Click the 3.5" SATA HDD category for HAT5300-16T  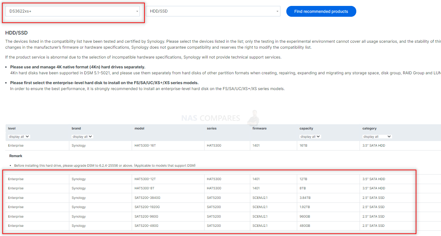[x=374, y=146]
